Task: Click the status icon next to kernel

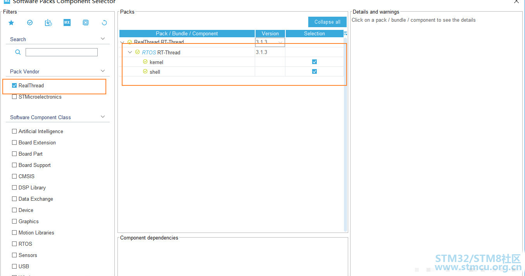Action: pos(145,62)
